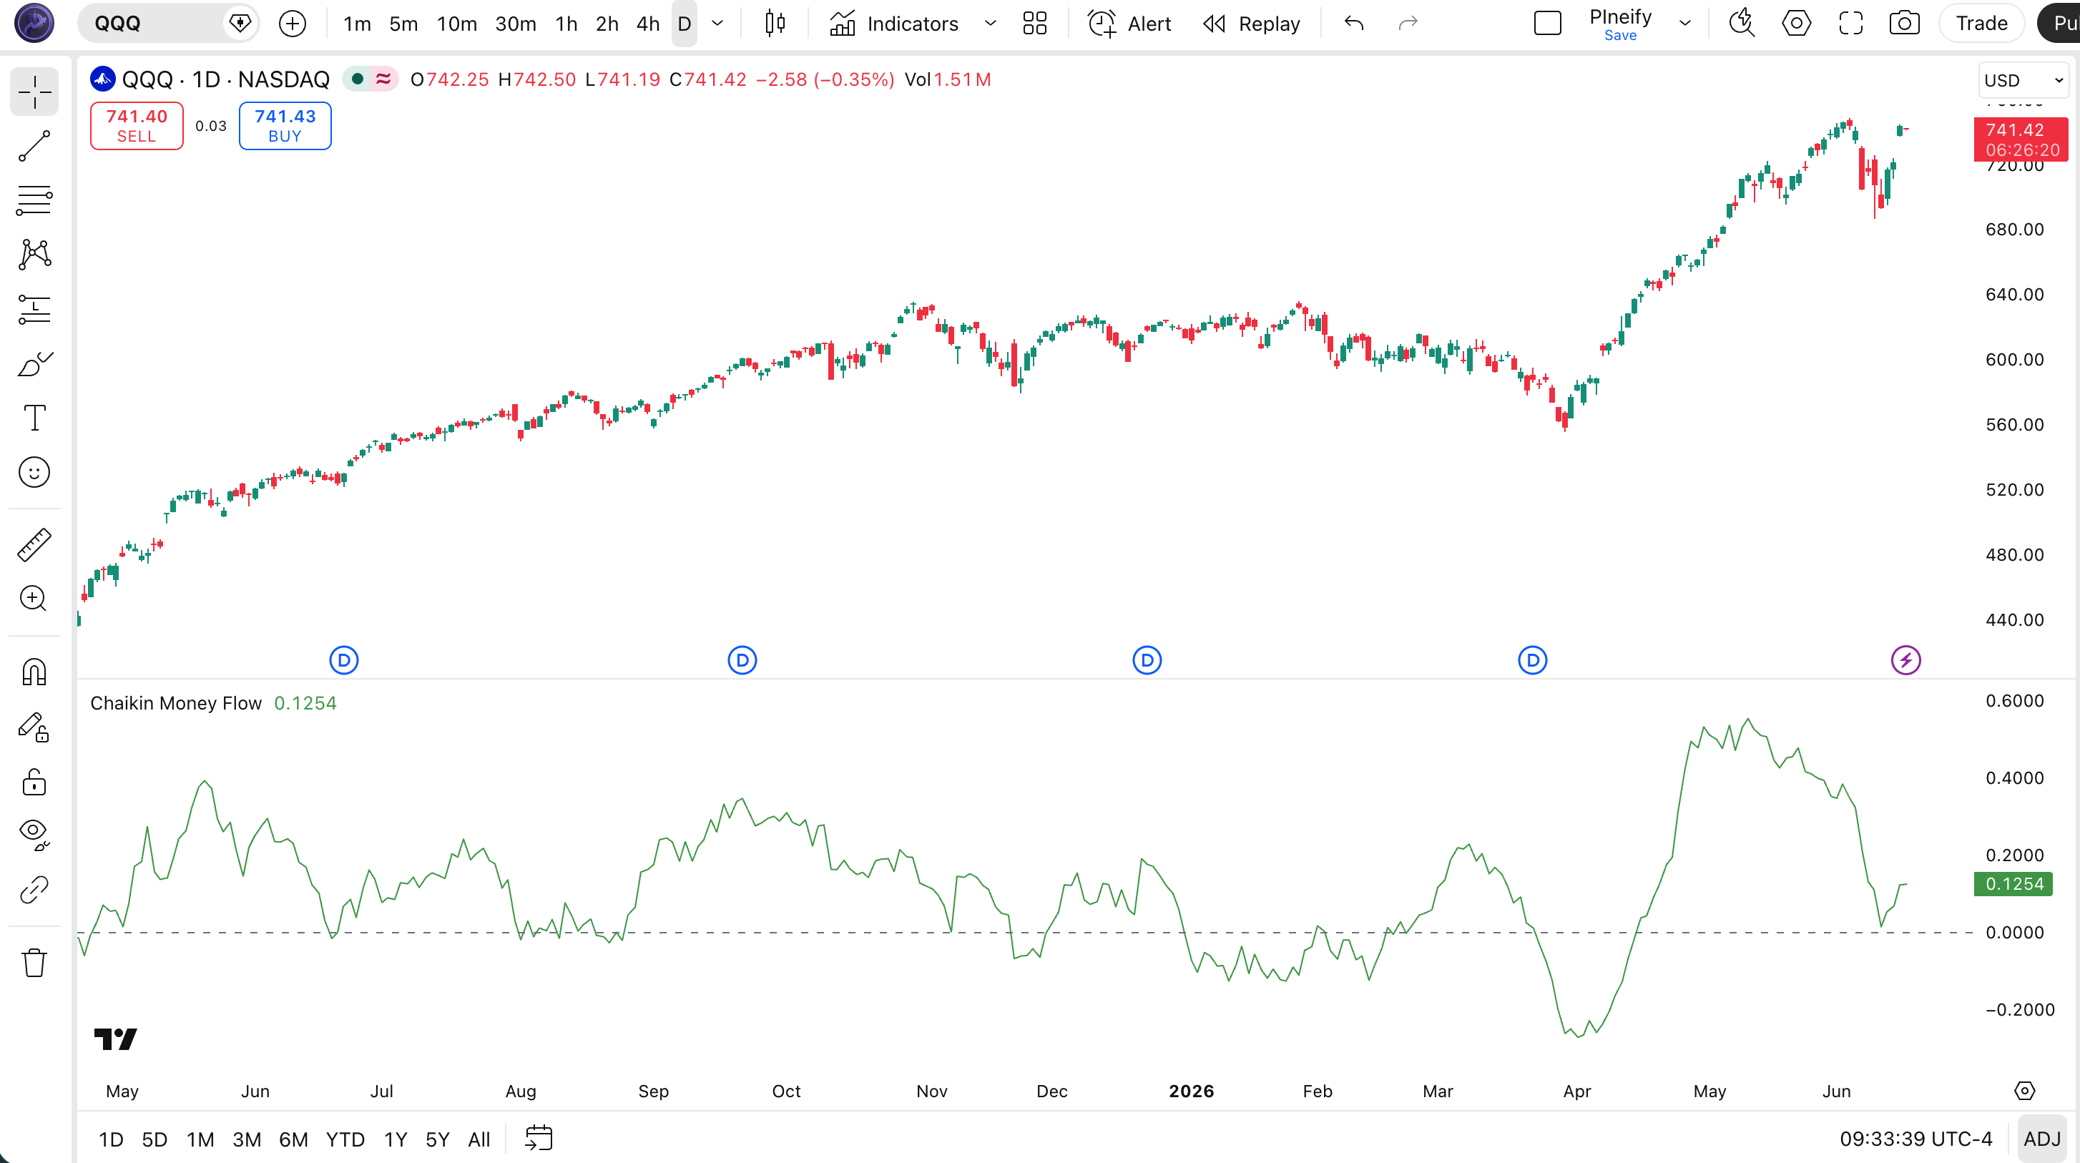Click the trash remove objects icon

(x=34, y=963)
